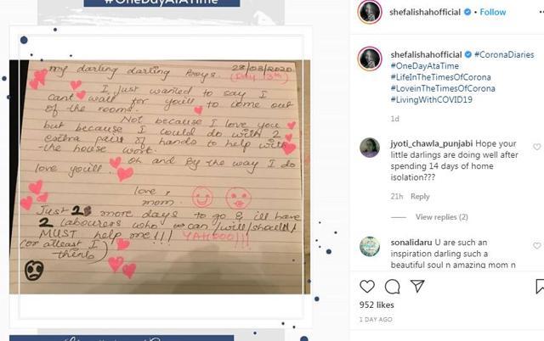Like jyoti_chawla_punjabi's comment
544x341 pixels.
536,147
